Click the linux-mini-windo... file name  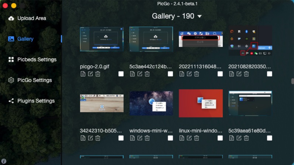tap(200, 131)
